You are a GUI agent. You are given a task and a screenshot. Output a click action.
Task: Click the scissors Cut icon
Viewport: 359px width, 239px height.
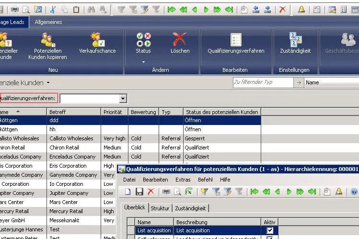coord(53,10)
